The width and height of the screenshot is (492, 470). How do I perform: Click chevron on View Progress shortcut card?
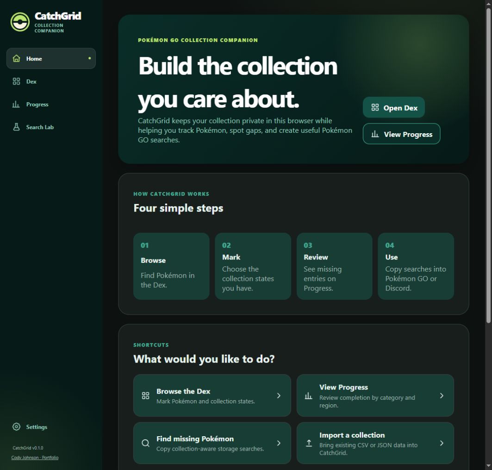(442, 396)
